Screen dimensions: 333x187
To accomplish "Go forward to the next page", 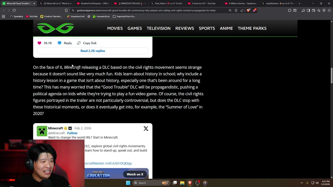I will (9, 10).
